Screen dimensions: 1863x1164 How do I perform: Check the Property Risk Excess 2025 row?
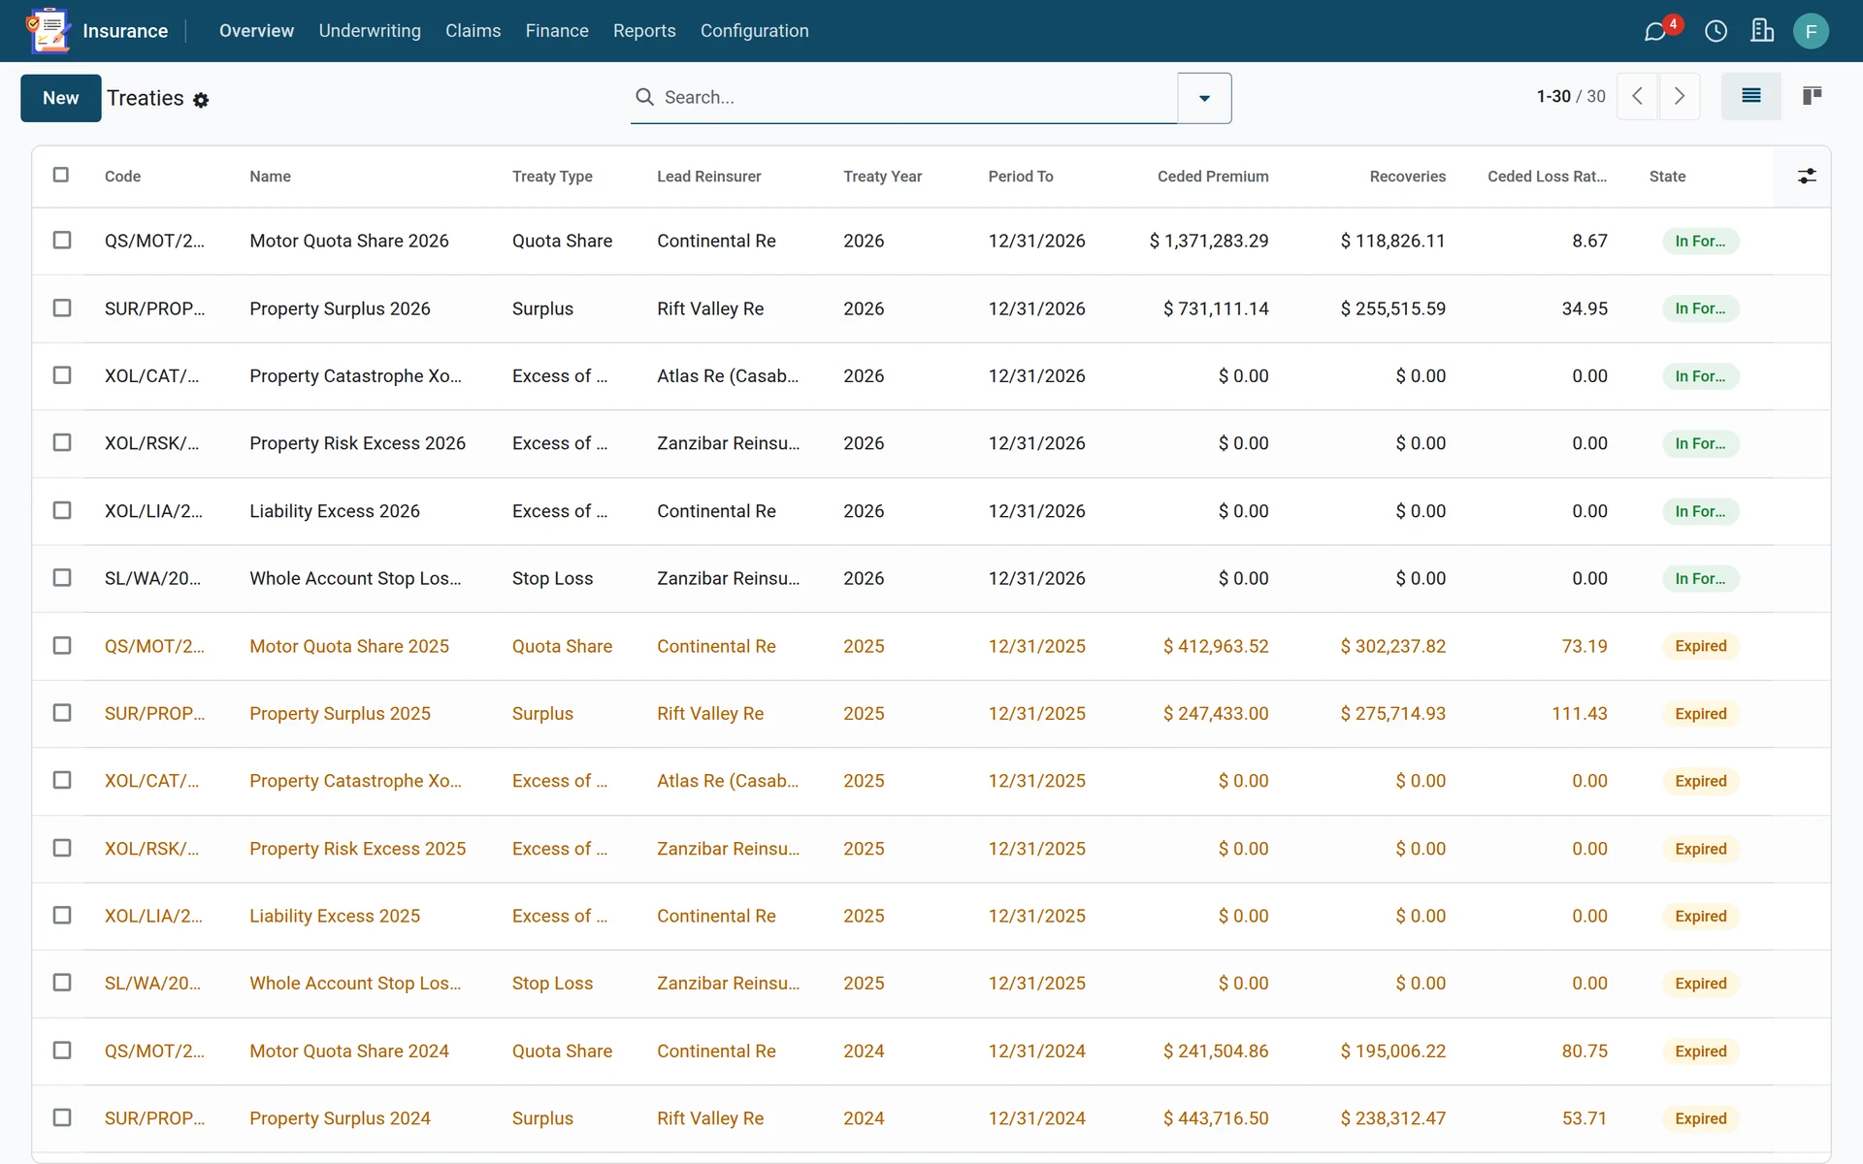tap(62, 848)
